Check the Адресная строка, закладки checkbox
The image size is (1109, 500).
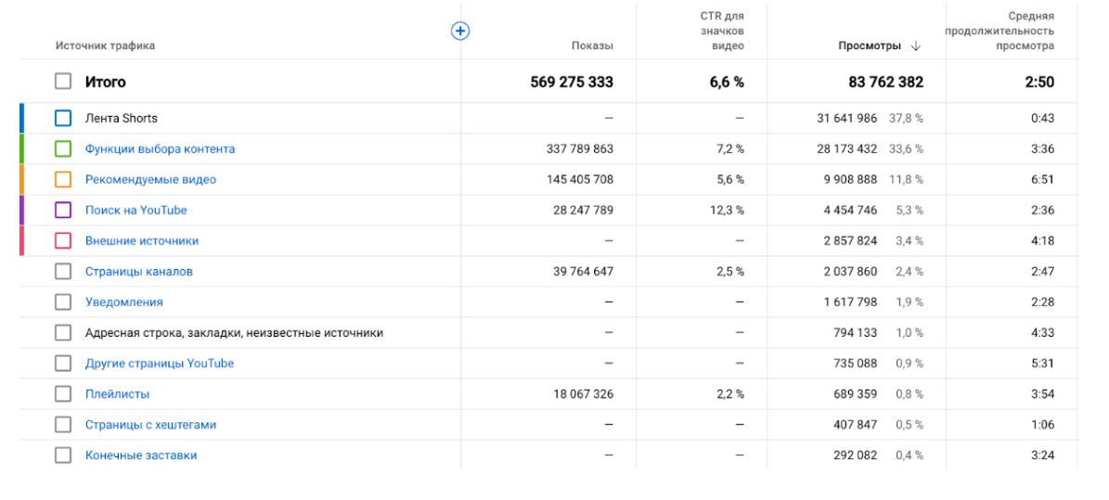pyautogui.click(x=63, y=332)
